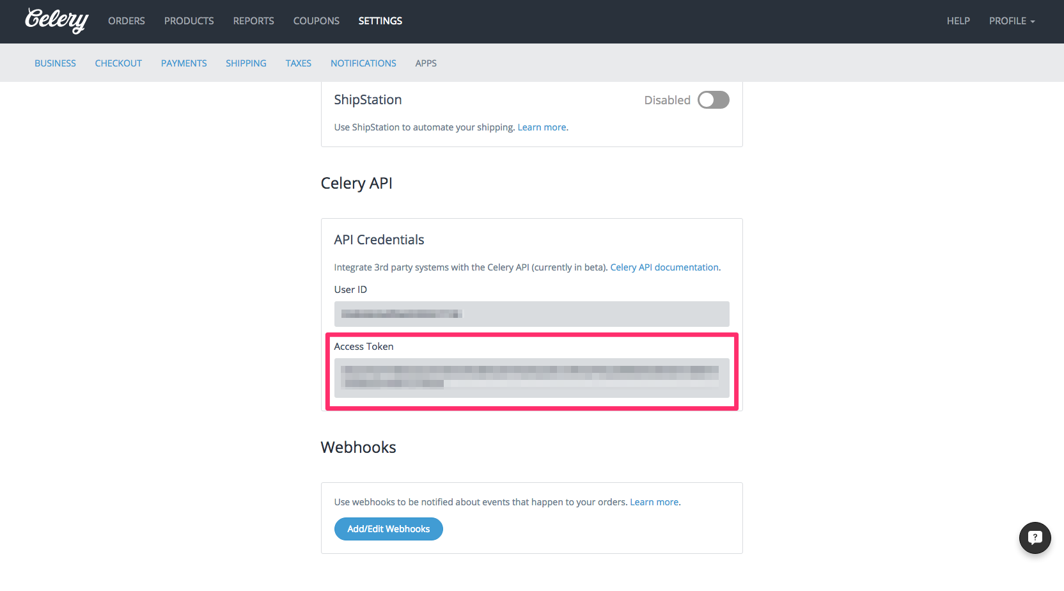1064x591 pixels.
Task: Click the Celery logo
Action: point(56,20)
